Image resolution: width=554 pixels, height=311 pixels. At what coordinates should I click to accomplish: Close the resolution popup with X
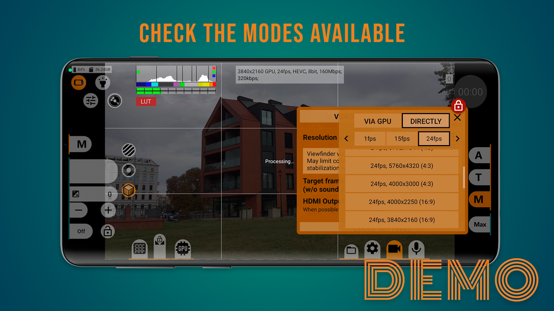[x=457, y=118]
